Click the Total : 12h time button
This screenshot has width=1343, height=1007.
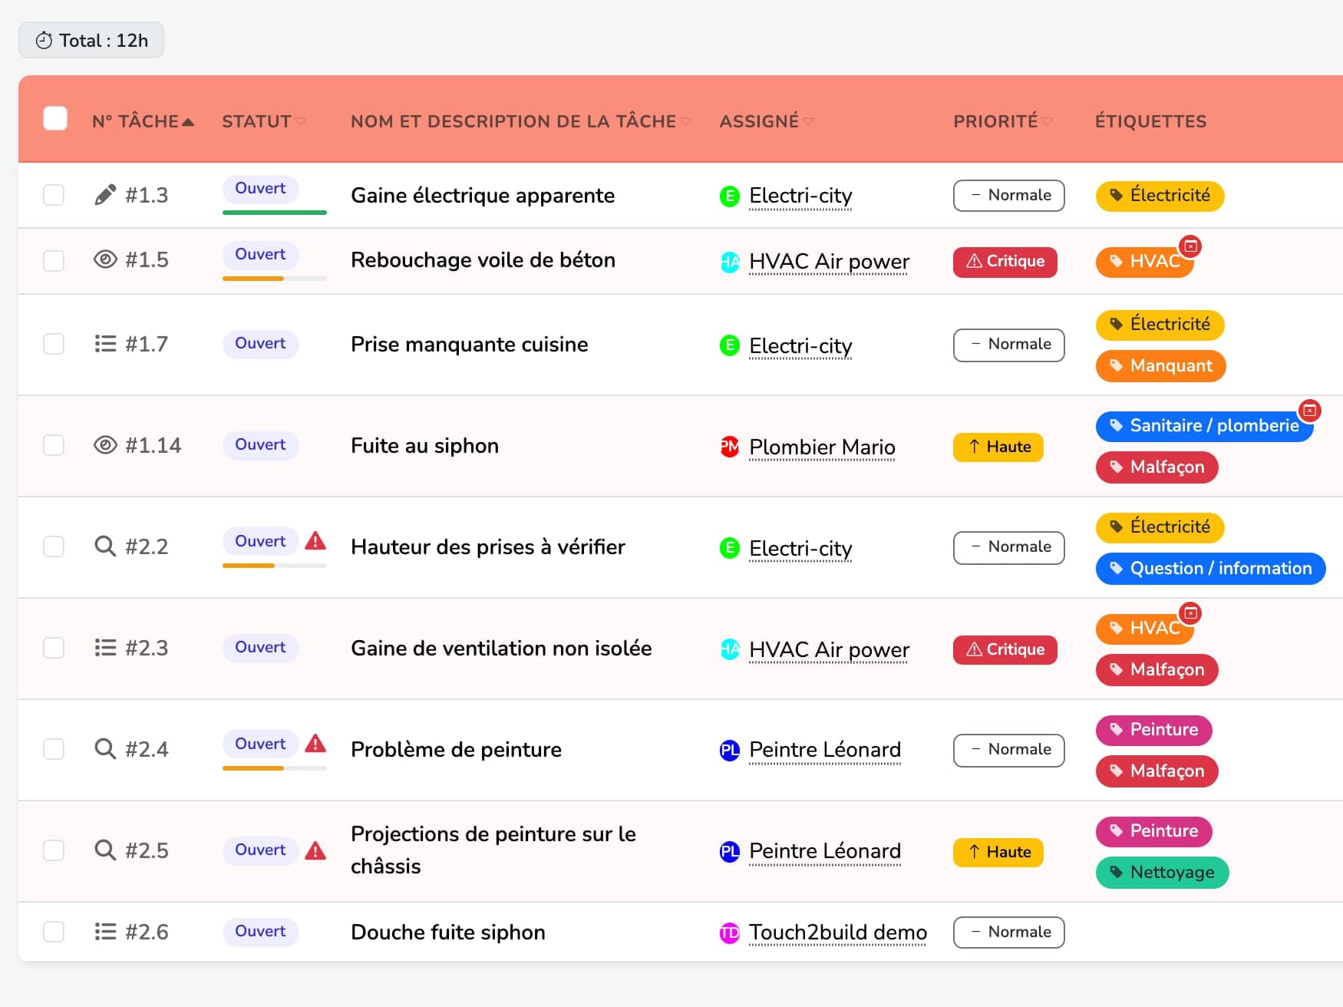click(x=91, y=40)
